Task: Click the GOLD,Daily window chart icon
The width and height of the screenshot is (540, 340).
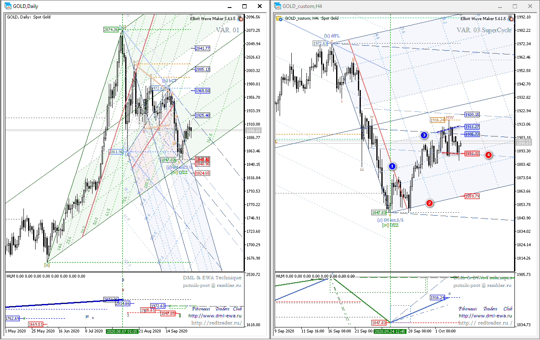Action: click(x=8, y=6)
